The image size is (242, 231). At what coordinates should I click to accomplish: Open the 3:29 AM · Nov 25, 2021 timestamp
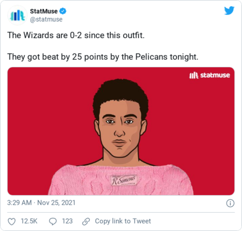point(41,202)
